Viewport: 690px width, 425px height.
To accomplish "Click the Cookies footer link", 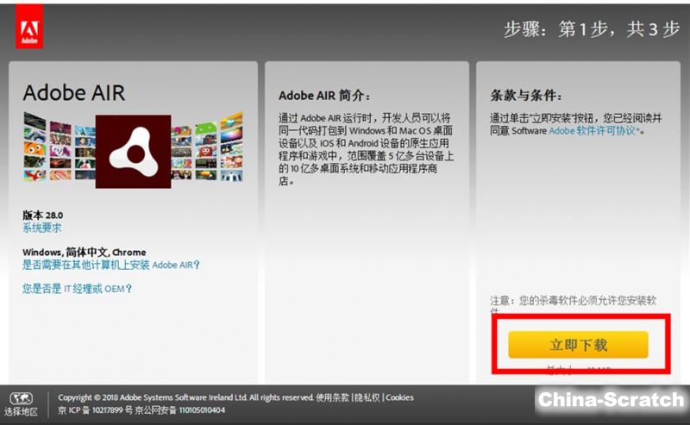I will click(x=399, y=397).
